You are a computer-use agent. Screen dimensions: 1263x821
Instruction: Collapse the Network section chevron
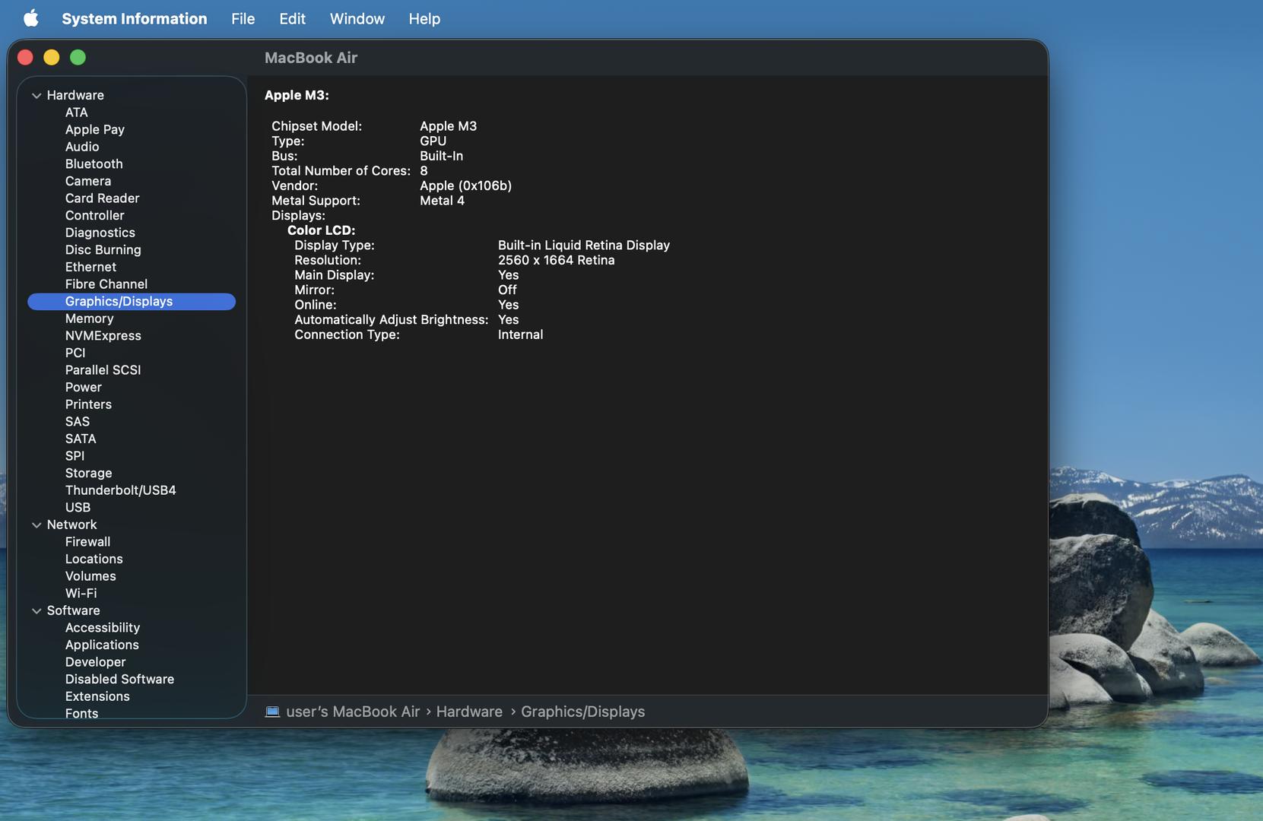36,525
